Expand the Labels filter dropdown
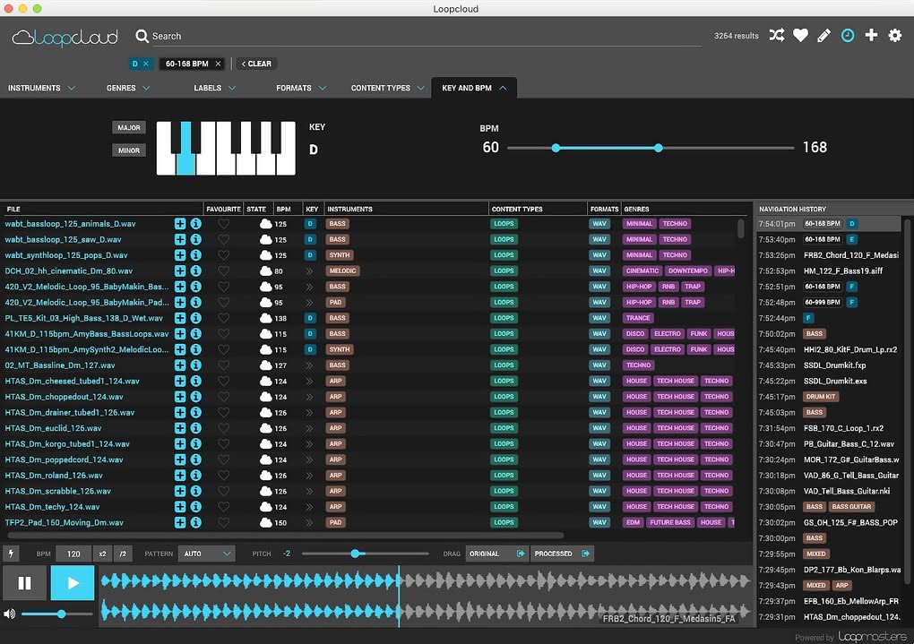Screen dimensions: 914x644 coord(214,88)
